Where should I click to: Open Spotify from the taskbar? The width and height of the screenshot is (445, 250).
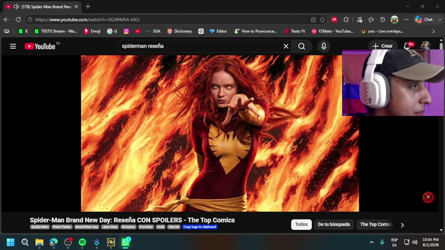coord(82,242)
